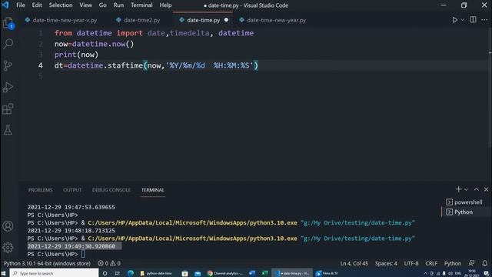Viewport: 492px width, 277px height.
Task: Open the Source Control view
Action: pyautogui.click(x=8, y=65)
